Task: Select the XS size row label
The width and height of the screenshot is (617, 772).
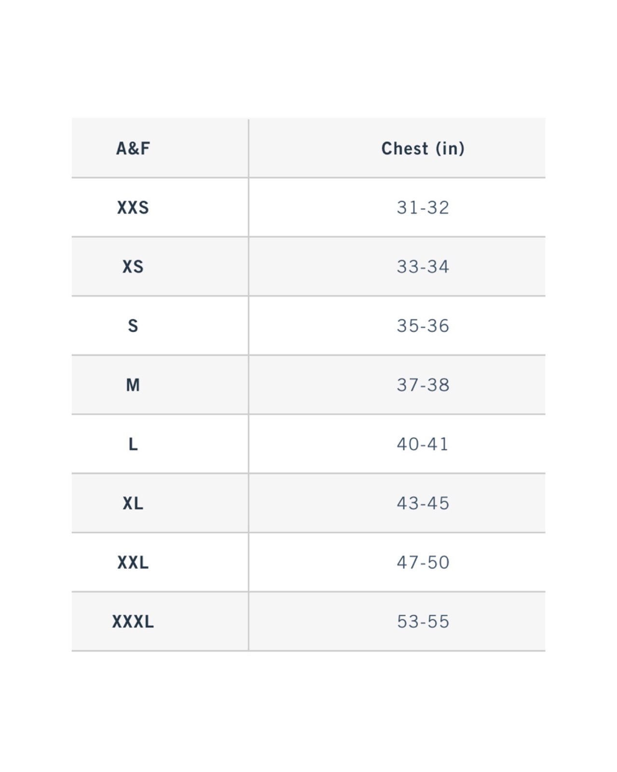Action: pyautogui.click(x=133, y=266)
